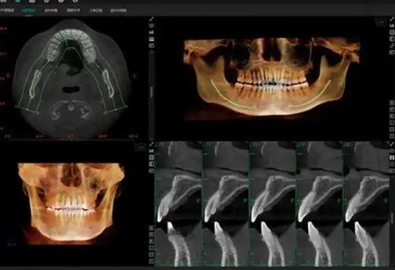
Task: Select the diagonal ruler measure tool in axial view
Action: click(151, 19)
